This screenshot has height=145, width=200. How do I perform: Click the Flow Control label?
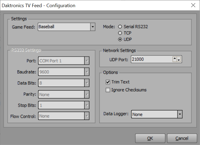[x=23, y=116]
